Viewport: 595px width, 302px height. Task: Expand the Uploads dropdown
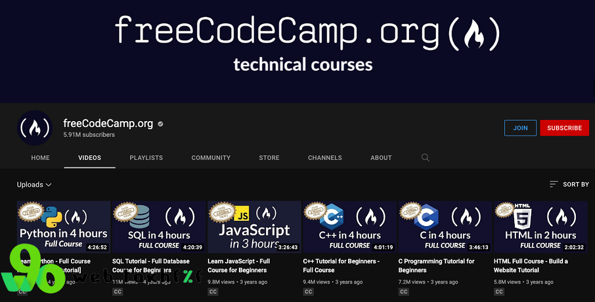[x=34, y=185]
